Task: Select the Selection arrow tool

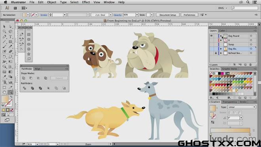Action: (x=4, y=27)
